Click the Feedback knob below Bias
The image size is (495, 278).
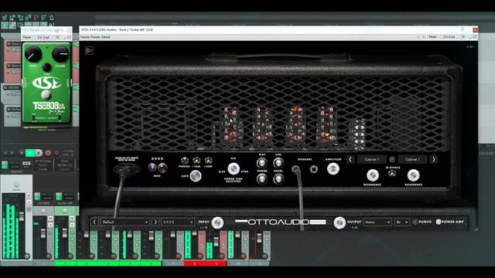tap(261, 179)
